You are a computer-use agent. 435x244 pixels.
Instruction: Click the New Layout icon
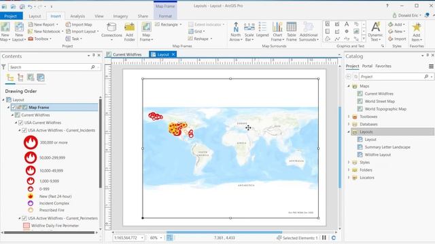[19, 28]
